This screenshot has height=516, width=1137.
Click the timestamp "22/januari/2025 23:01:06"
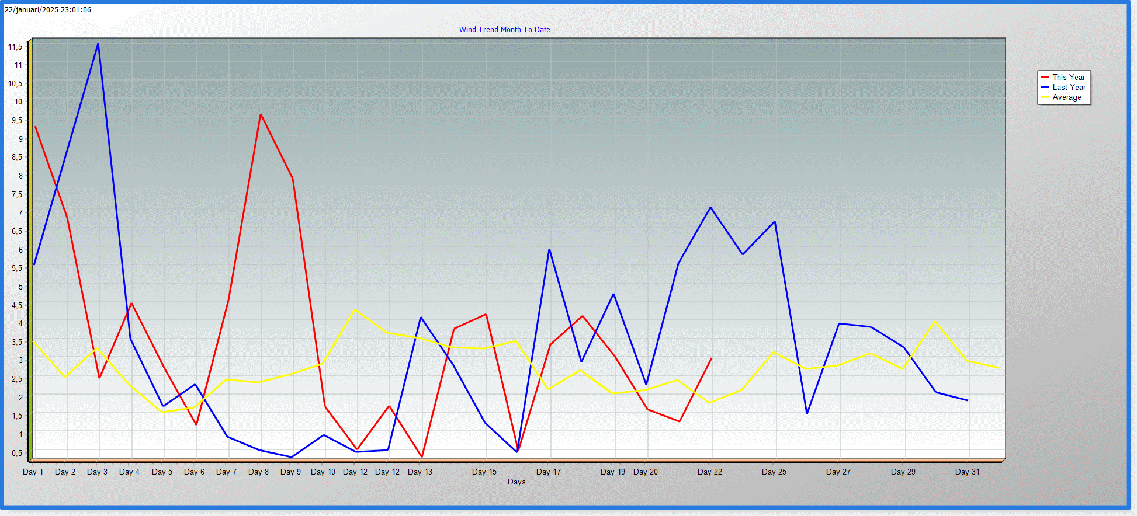coord(48,10)
